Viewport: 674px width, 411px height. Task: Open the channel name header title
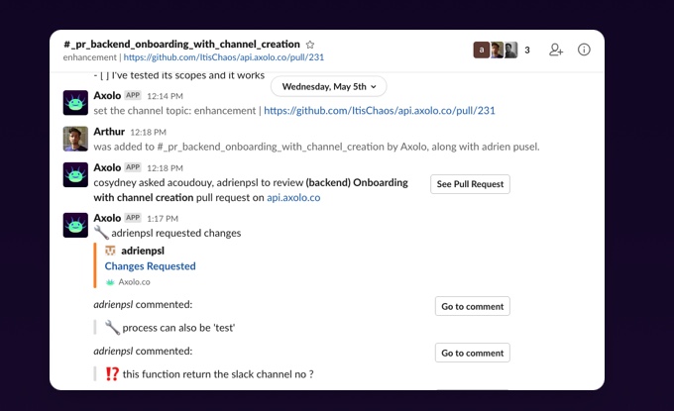(182, 45)
